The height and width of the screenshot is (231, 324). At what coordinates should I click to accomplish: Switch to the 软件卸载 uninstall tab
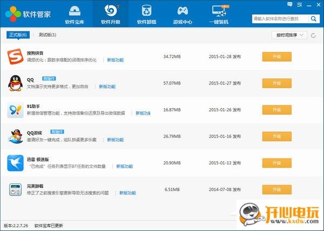tap(146, 14)
